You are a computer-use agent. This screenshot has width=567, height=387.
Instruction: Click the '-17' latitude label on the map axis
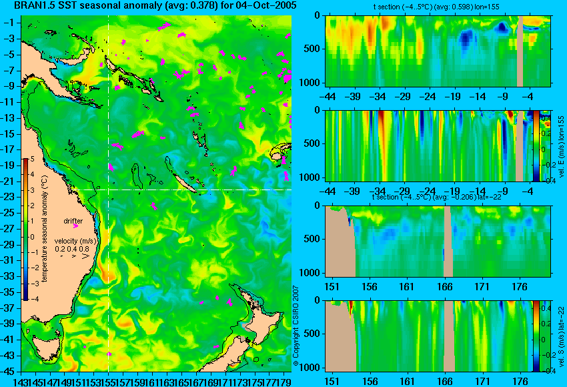pos(8,149)
